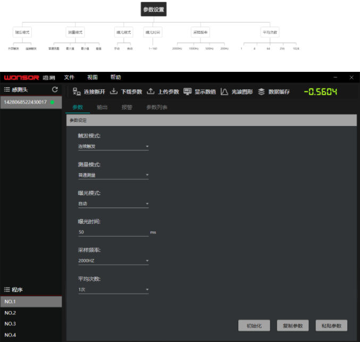360x342 pixels.
Task: Click the 1024 node in the diagram
Action: tap(296, 48)
